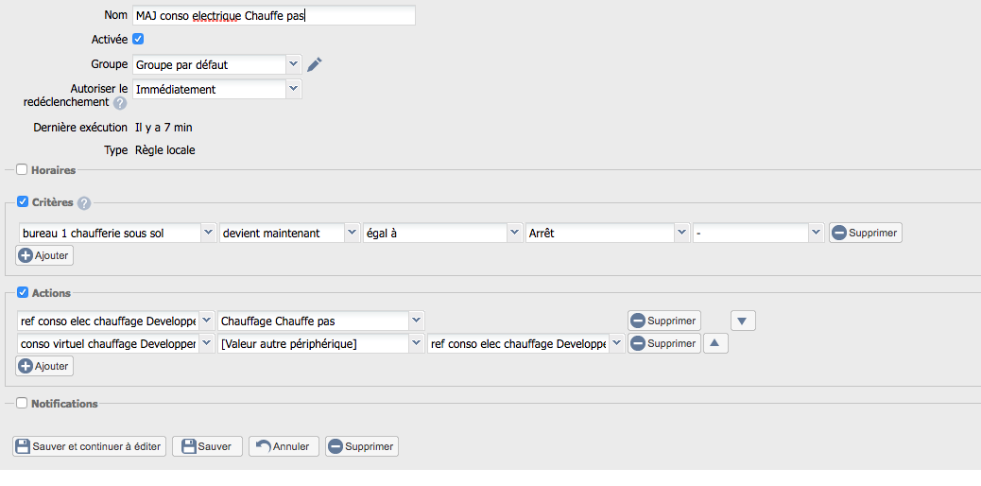Image resolution: width=981 pixels, height=486 pixels.
Task: Enable the Horaires section checkbox
Action: pyautogui.click(x=22, y=170)
